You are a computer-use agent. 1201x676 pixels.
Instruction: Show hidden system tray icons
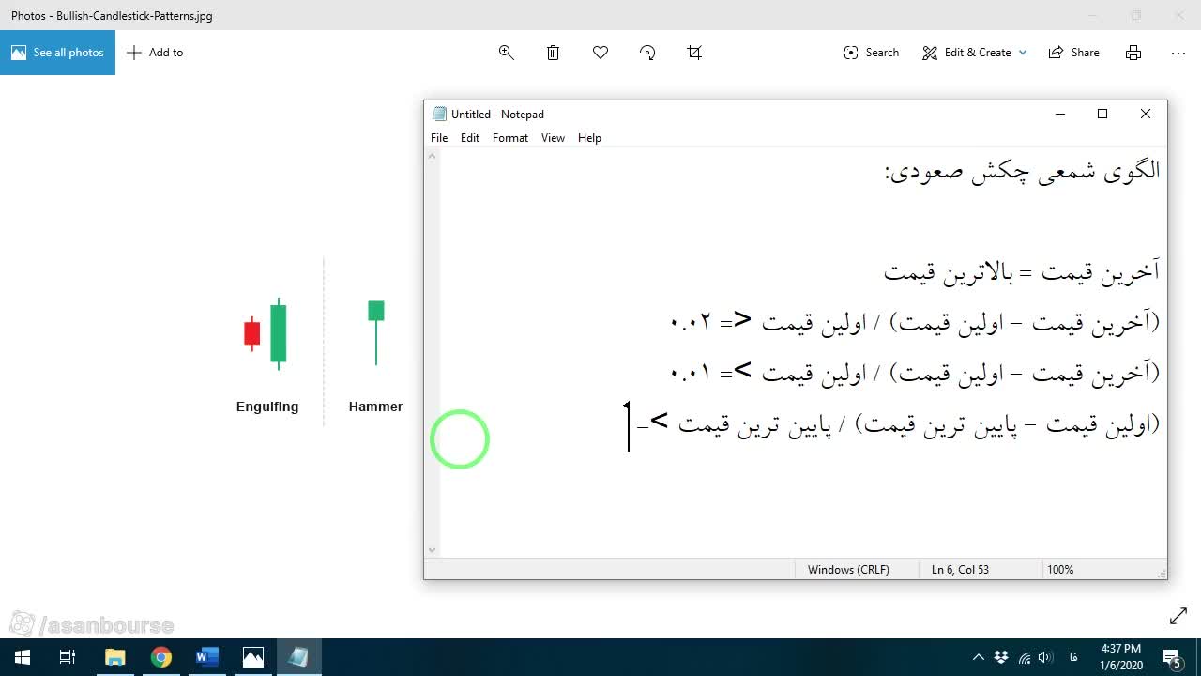click(x=979, y=657)
